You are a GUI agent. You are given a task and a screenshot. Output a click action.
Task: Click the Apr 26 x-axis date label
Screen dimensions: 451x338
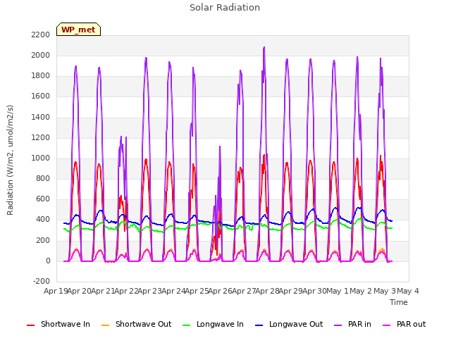click(220, 291)
